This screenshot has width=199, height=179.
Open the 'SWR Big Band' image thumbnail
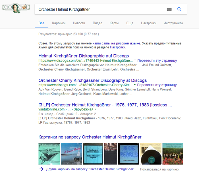(x=111, y=154)
